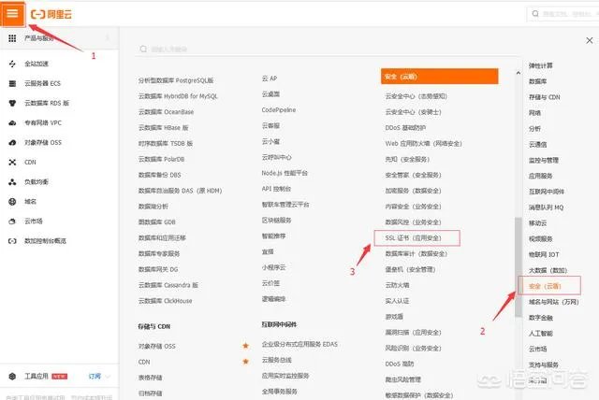This screenshot has height=400, width=599.
Task: Select 存储与 CDN category on the right
Action: tap(545, 97)
